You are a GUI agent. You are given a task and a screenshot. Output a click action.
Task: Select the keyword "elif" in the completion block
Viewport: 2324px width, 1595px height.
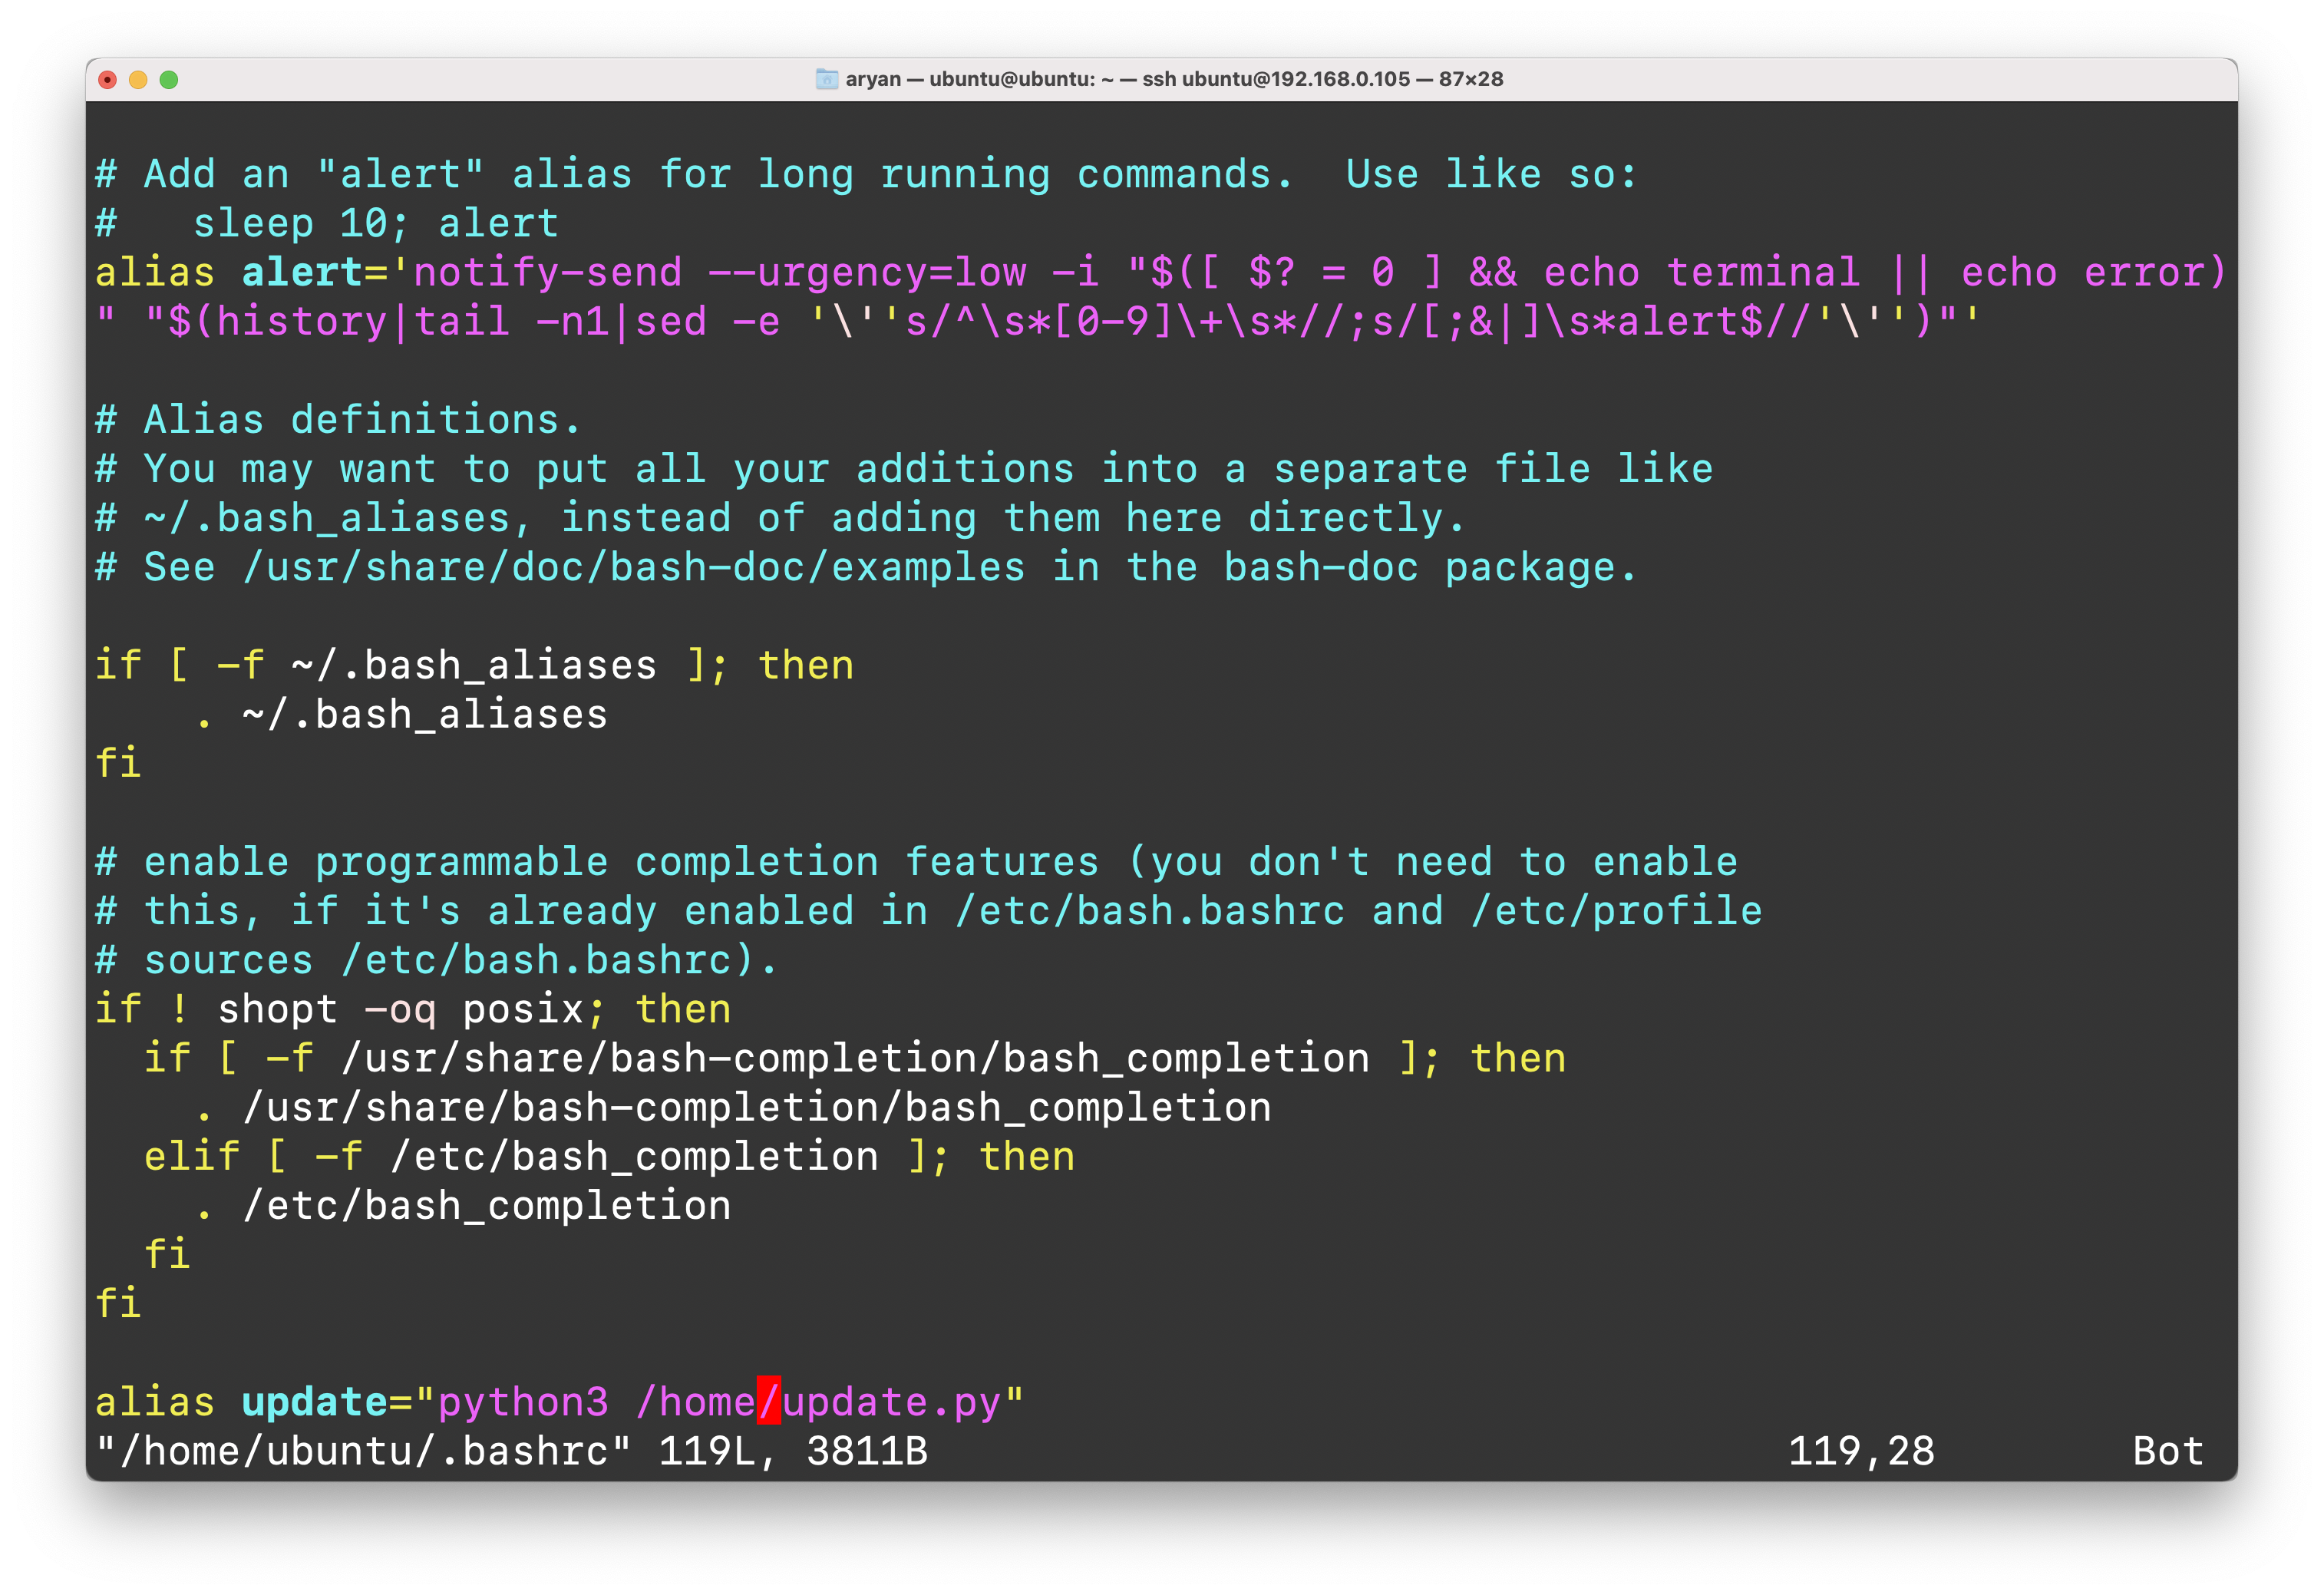(194, 1155)
